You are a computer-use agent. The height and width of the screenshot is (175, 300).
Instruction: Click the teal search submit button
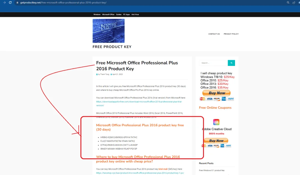[x=231, y=63]
